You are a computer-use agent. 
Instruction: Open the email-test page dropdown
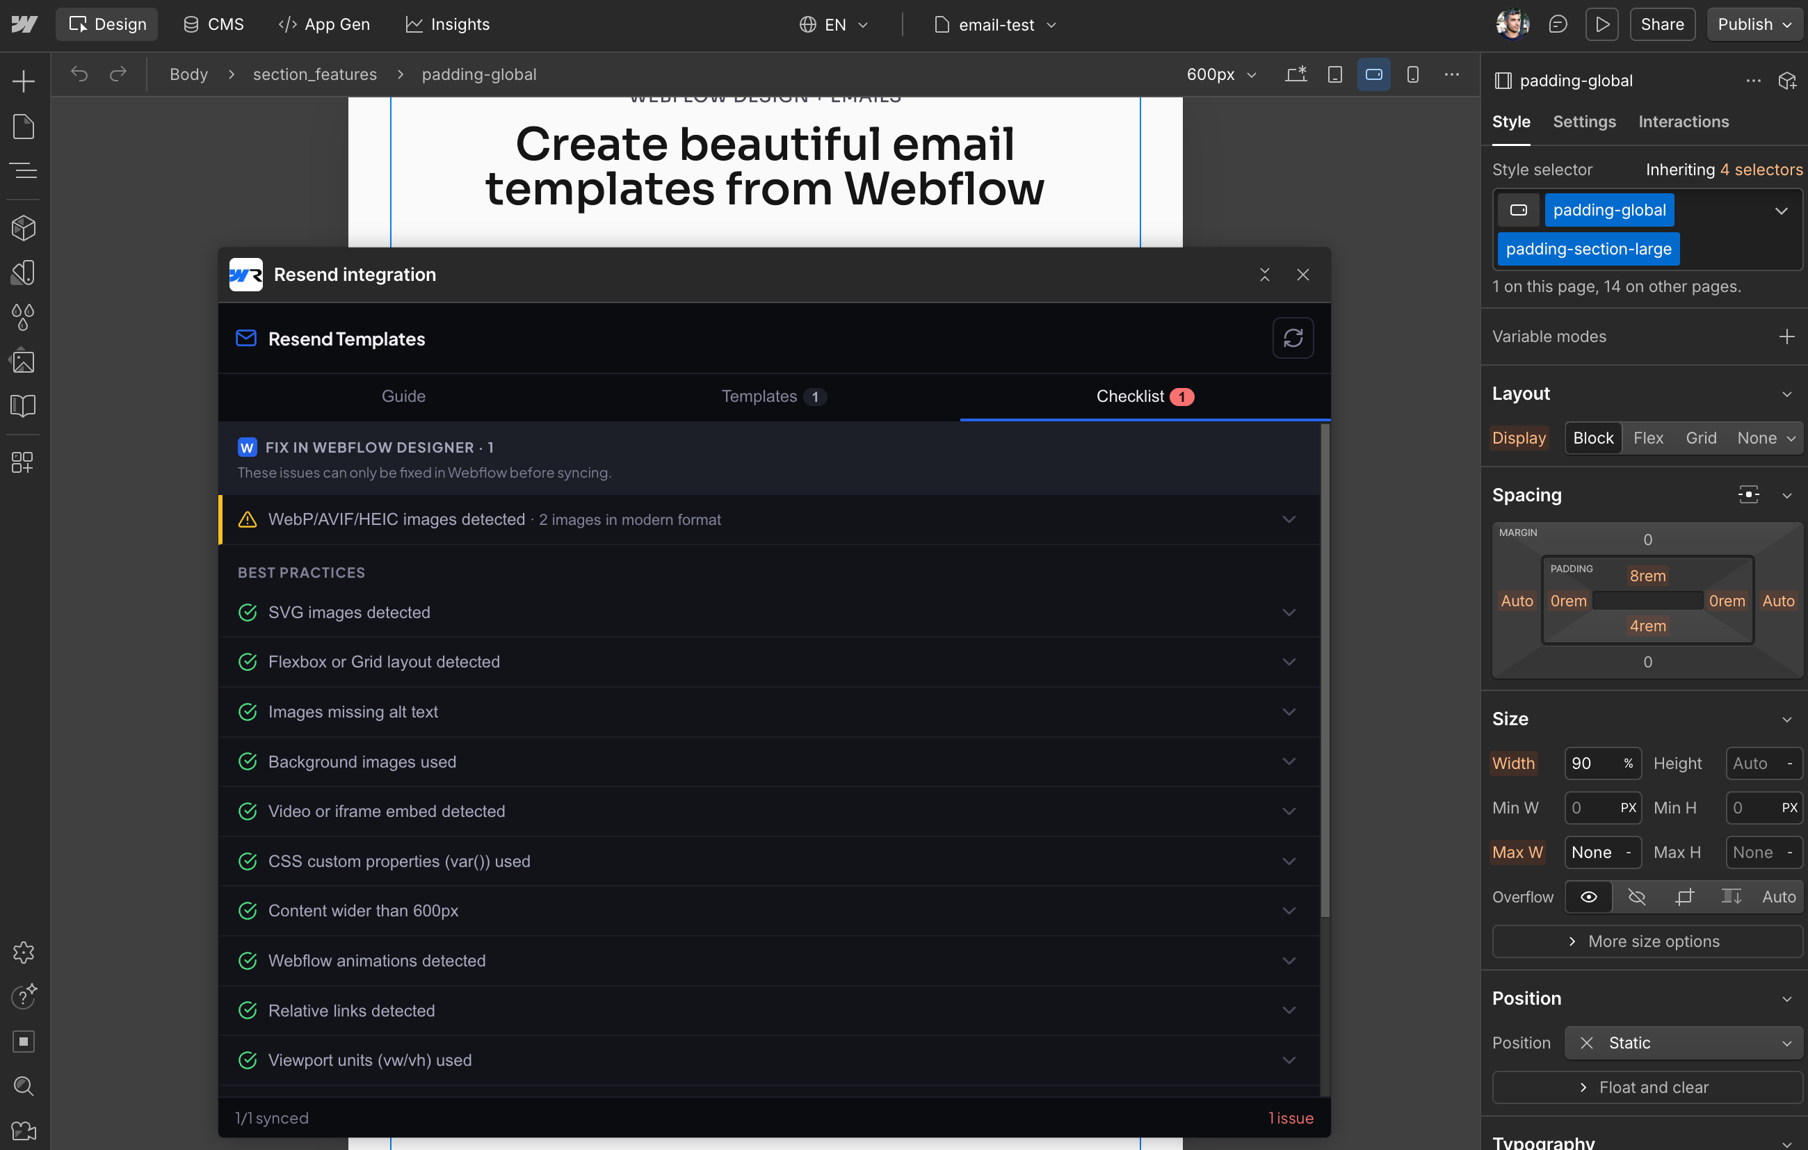tap(996, 25)
